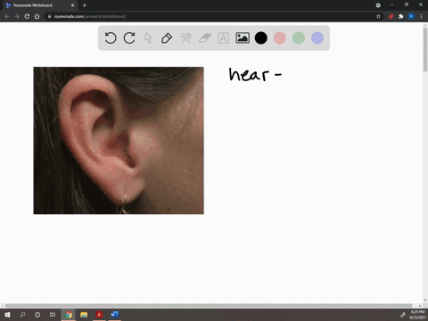Click the undo arrow in whiteboard toolbar
The image size is (428, 321).
[x=111, y=38]
